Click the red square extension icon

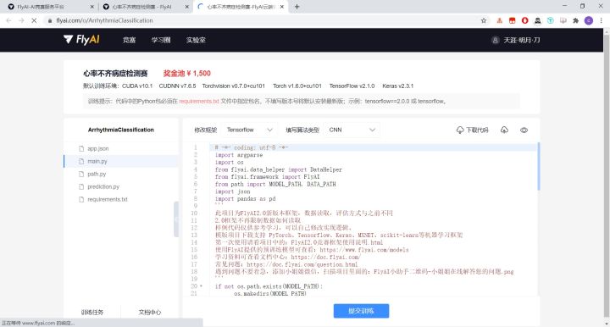512,20
